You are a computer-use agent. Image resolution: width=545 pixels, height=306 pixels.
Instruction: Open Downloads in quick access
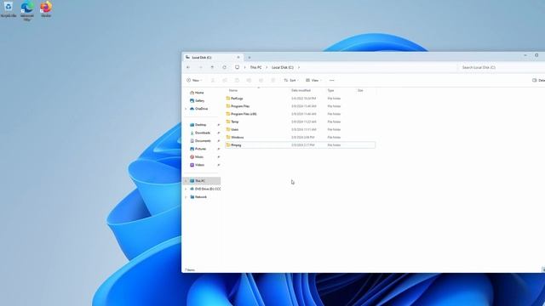pos(202,133)
